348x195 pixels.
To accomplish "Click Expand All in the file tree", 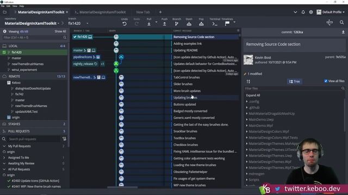I will pyautogui.click(x=253, y=95).
